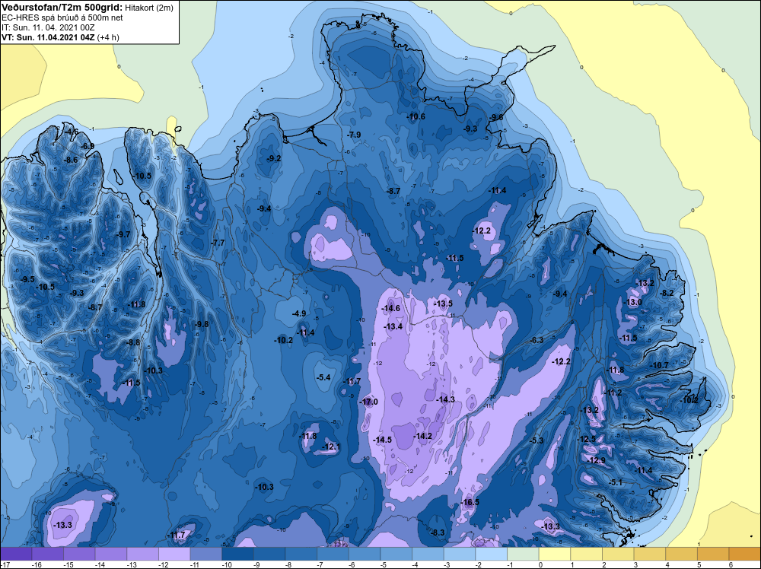Click the -9.8 temperature value
The height and width of the screenshot is (569, 761).
(201, 324)
